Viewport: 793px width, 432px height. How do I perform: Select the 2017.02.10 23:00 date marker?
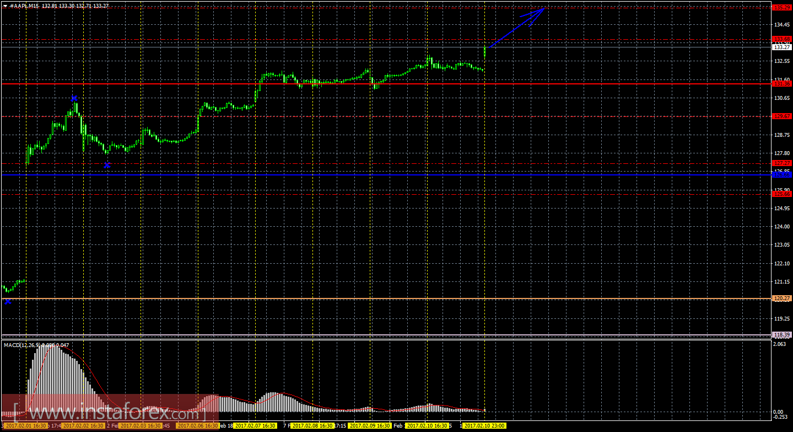coord(485,426)
